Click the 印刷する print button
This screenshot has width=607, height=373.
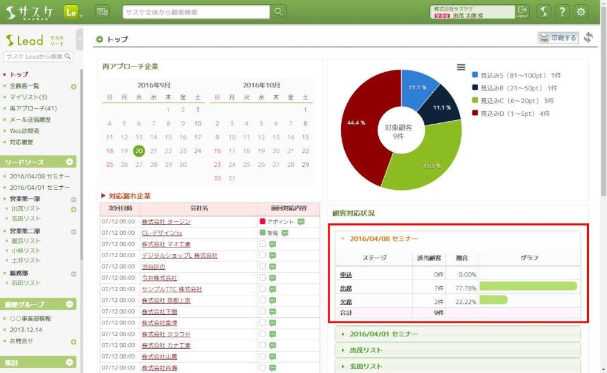tap(558, 38)
